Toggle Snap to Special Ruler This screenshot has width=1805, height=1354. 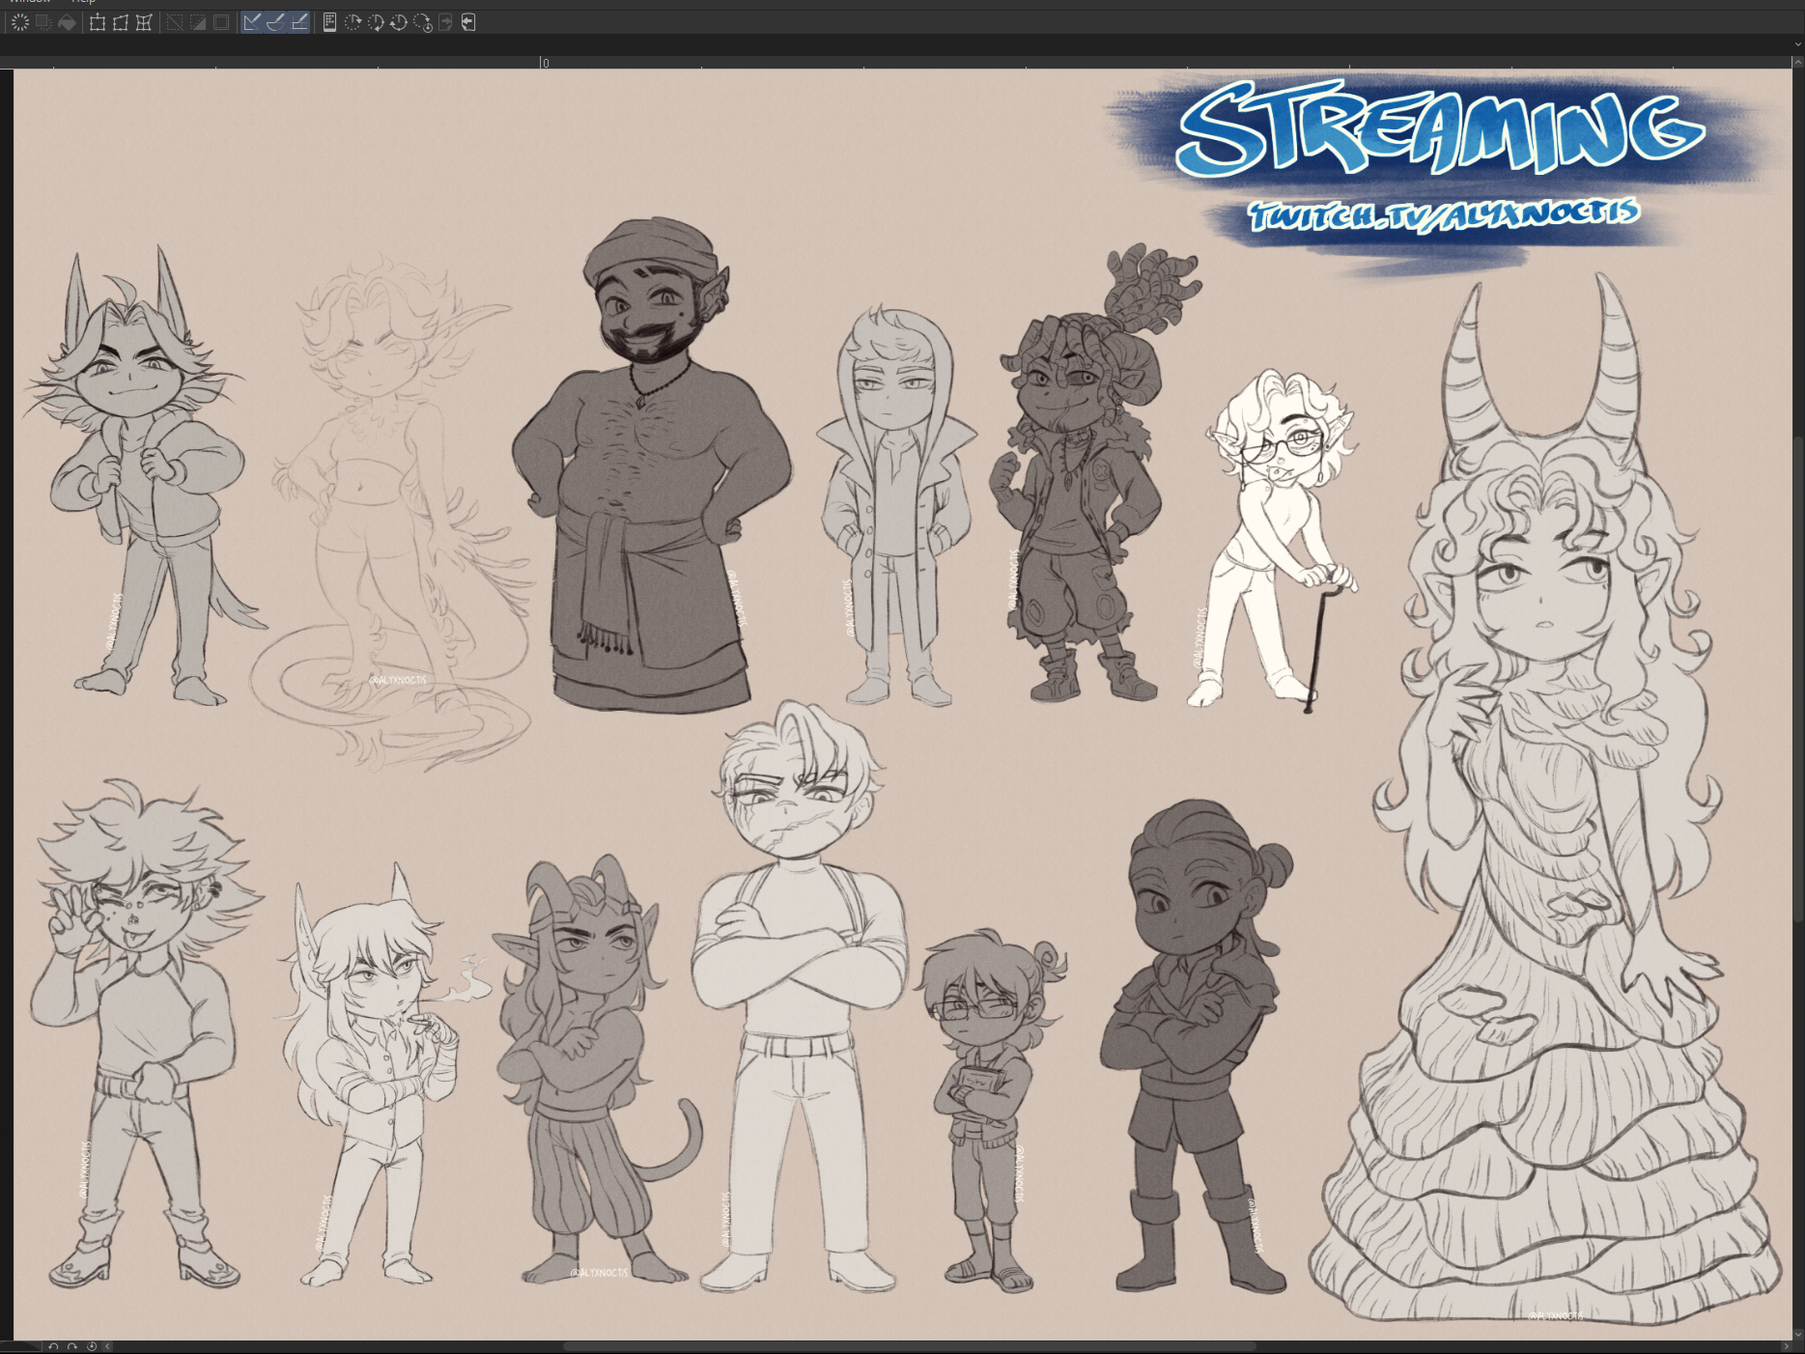point(275,22)
